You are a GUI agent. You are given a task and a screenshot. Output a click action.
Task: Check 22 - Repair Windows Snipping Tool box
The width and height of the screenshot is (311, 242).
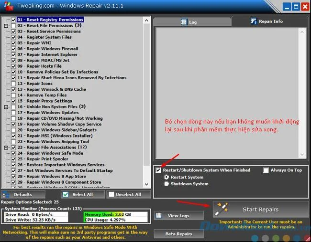(x=13, y=142)
